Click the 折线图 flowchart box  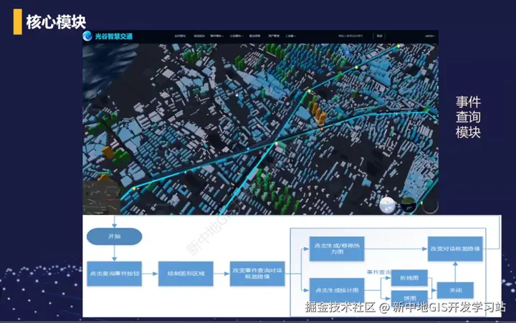[409, 278]
